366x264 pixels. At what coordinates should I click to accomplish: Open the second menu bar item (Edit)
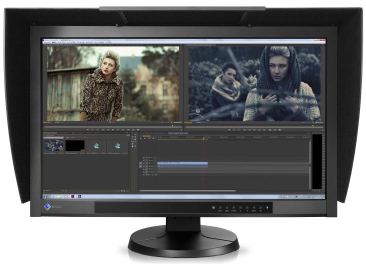coord(54,42)
